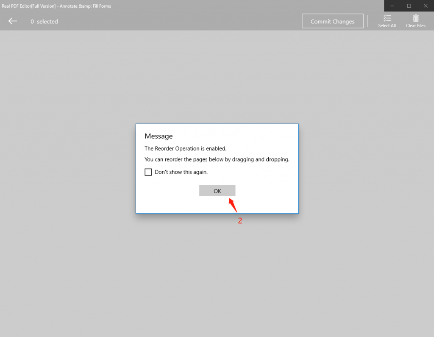
Task: Click "The Reorder Operation is enabled." text
Action: tap(185, 148)
